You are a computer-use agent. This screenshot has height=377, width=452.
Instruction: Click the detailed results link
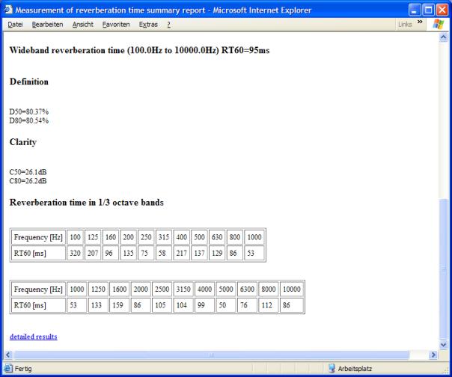(33, 337)
